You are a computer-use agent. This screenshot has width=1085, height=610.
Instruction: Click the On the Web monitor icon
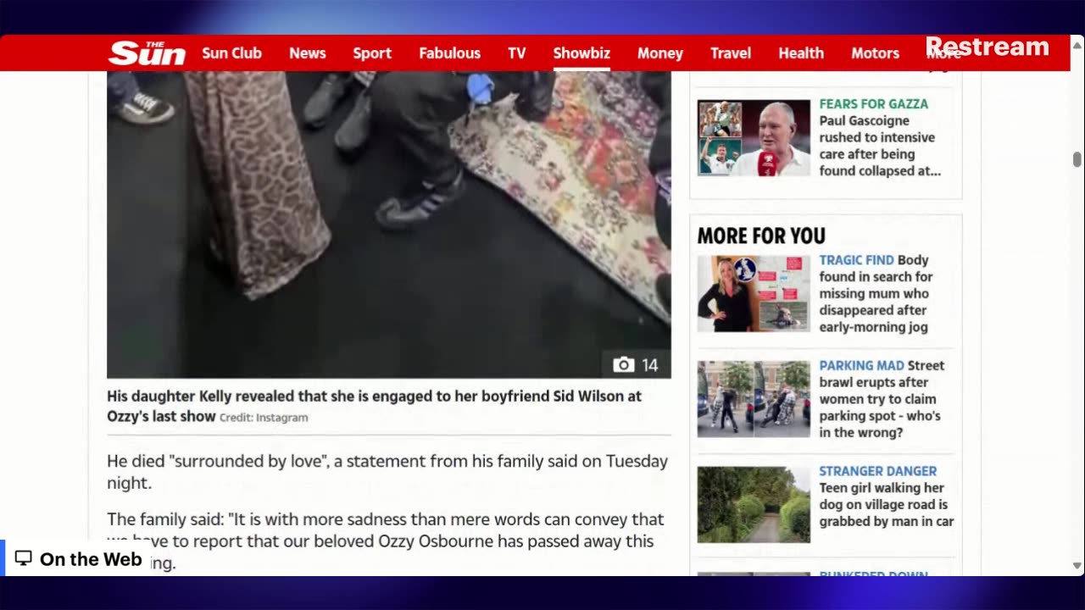click(24, 559)
